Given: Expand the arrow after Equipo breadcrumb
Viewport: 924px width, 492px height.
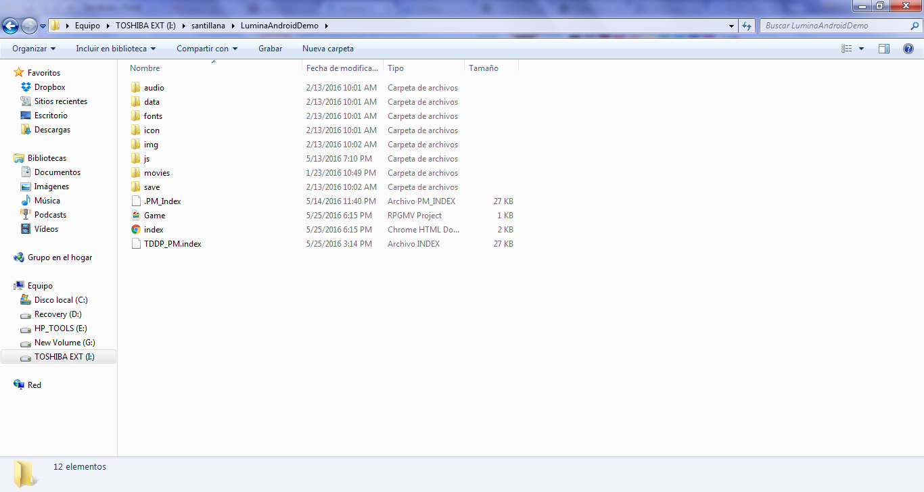Looking at the screenshot, I should tap(108, 26).
